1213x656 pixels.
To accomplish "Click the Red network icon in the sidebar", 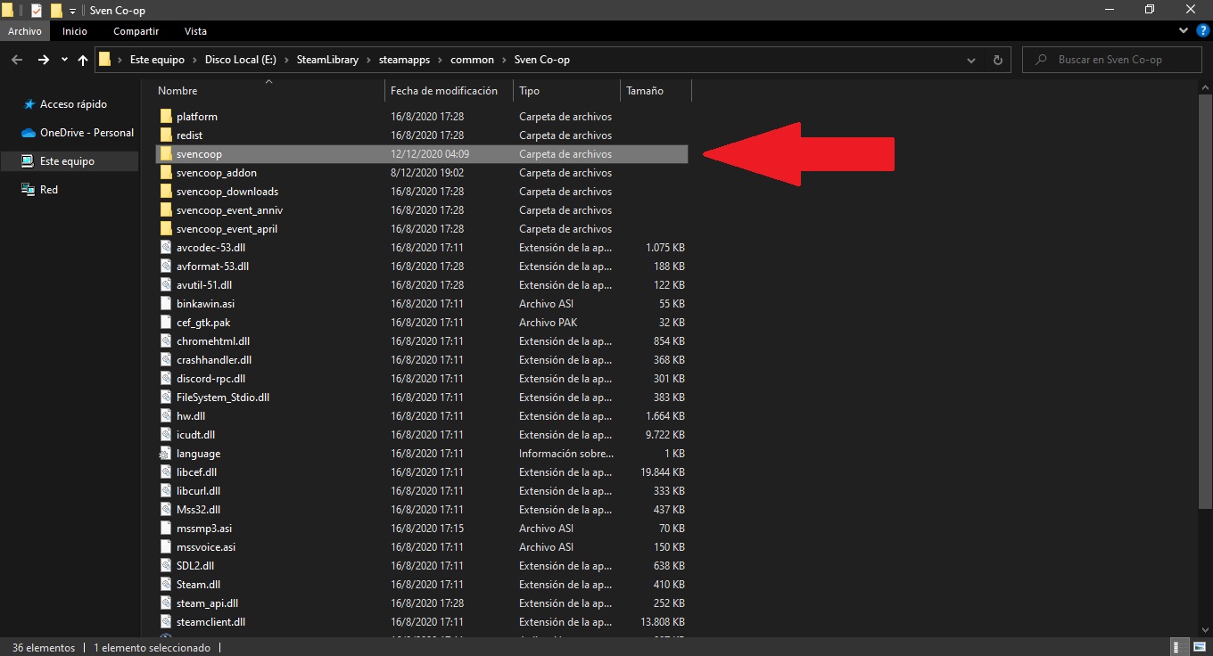I will click(x=29, y=190).
